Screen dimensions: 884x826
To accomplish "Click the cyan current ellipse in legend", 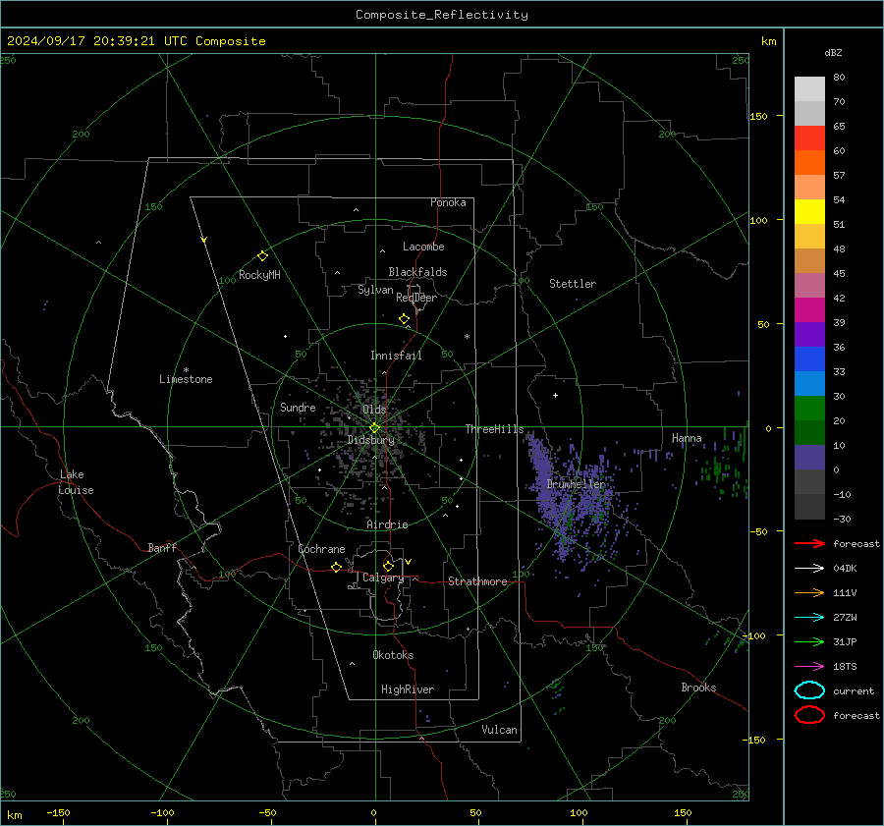I will point(809,690).
